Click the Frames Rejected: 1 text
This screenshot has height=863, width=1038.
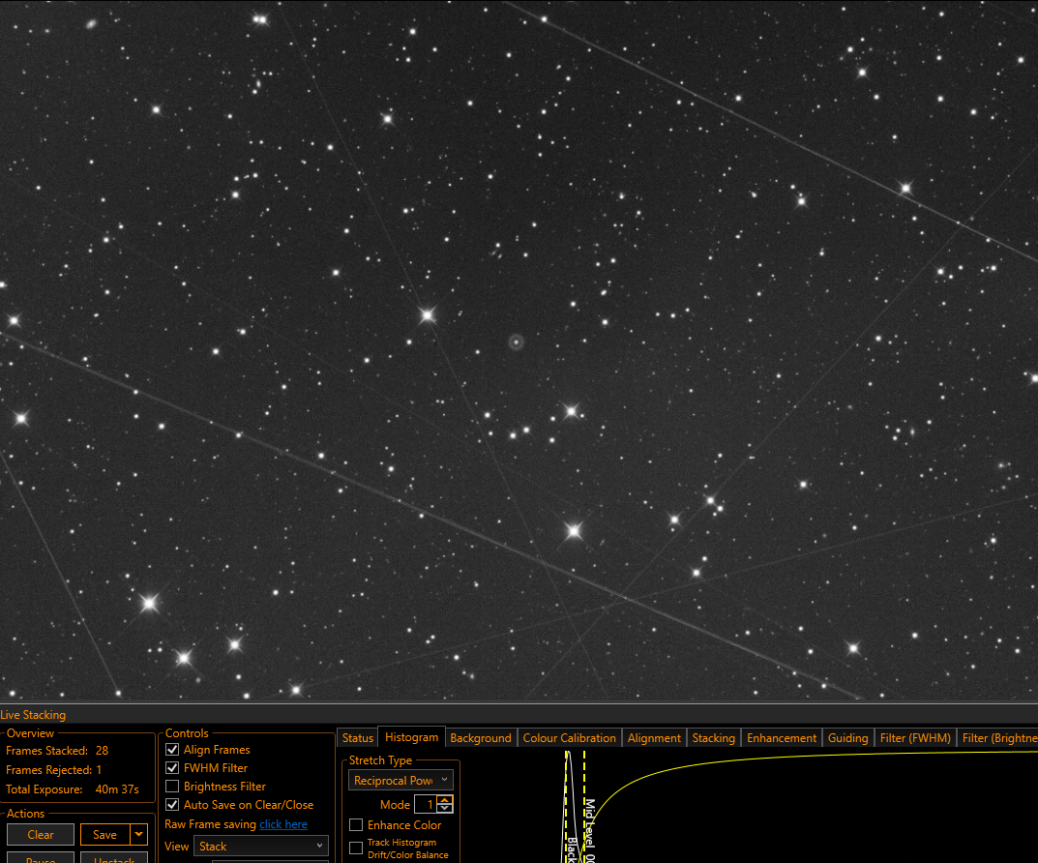(x=53, y=770)
